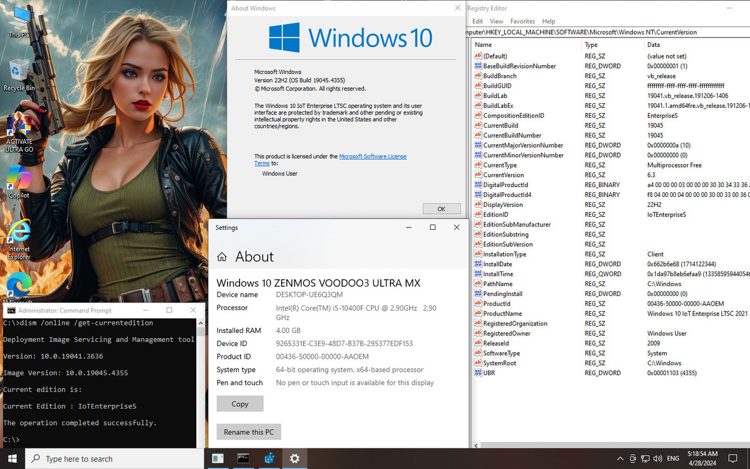Open Microsoft Software License Terms link

coord(330,160)
